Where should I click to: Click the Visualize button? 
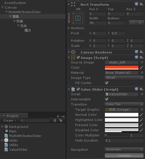(x=124, y=155)
